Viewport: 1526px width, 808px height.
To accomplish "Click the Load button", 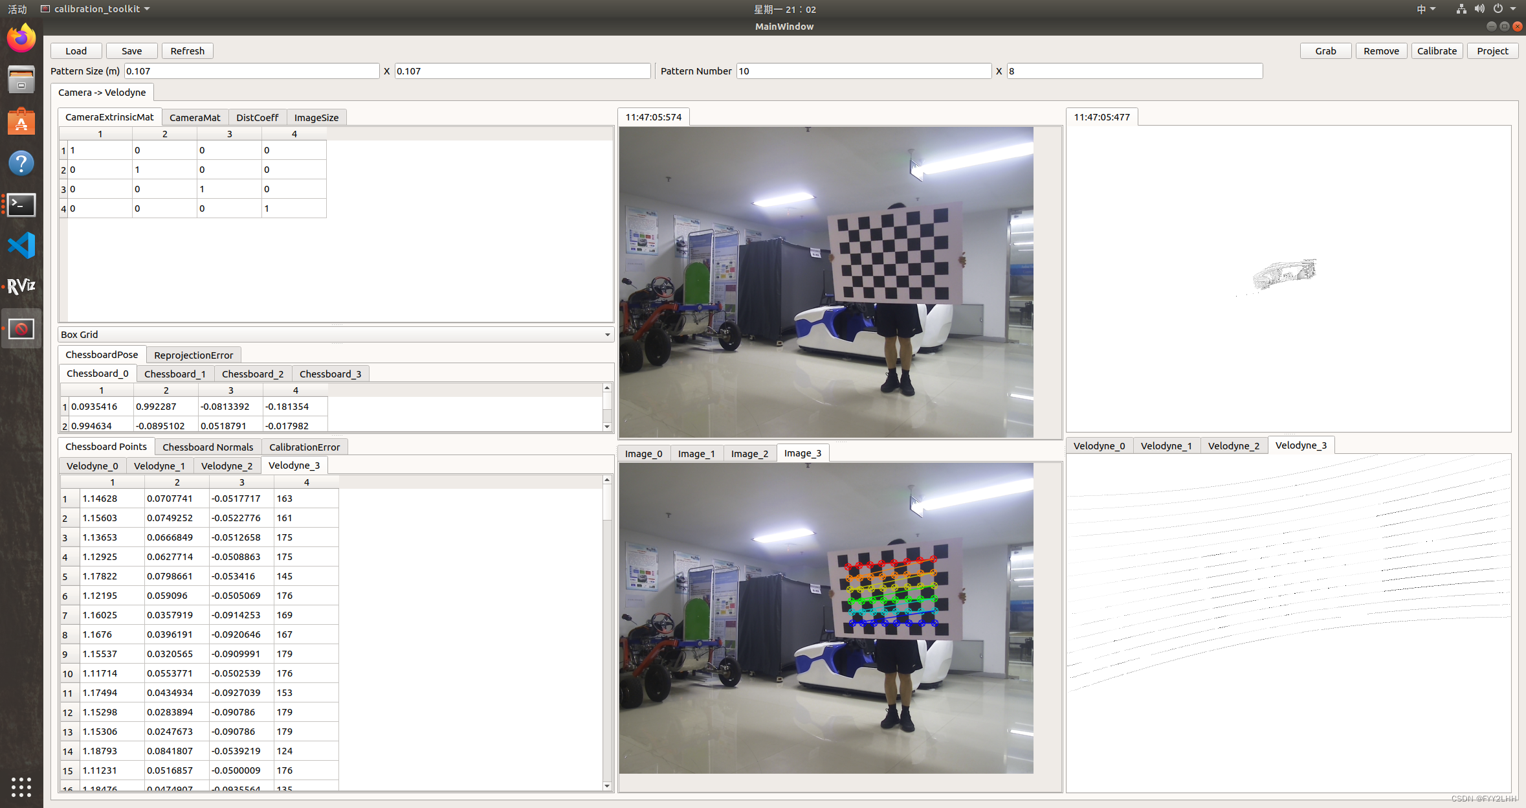I will pyautogui.click(x=77, y=50).
